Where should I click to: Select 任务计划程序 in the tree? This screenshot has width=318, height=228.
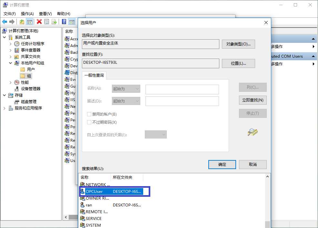[33, 43]
